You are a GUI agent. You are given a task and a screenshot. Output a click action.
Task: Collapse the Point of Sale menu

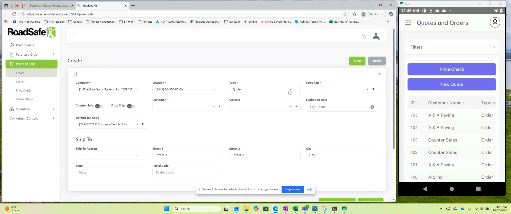(31, 64)
